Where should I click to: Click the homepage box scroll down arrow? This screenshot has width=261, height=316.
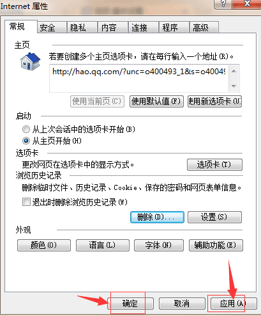(234, 86)
